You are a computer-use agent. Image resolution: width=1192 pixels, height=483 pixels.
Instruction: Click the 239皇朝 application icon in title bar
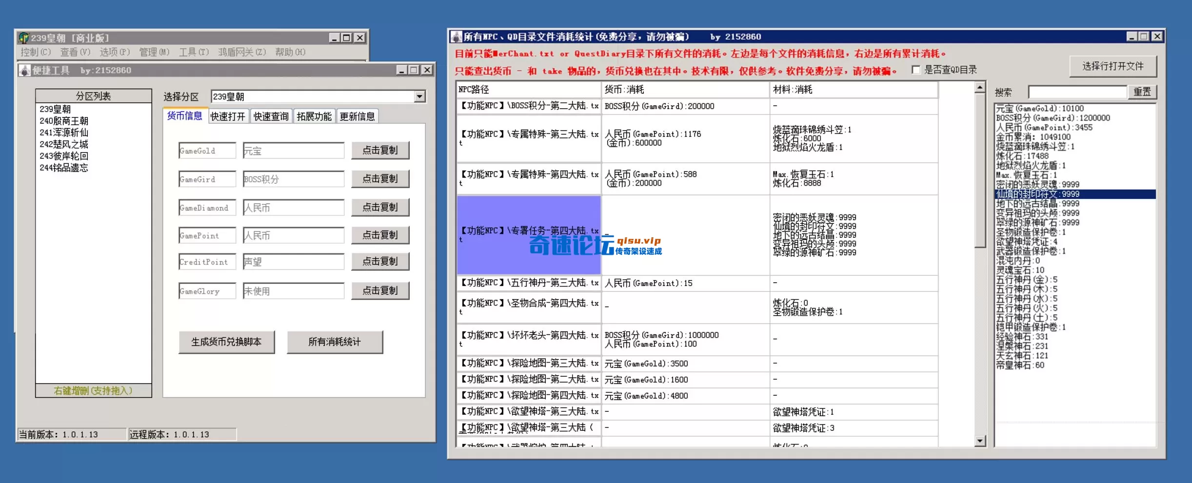point(23,38)
